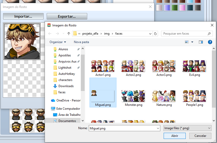Select Alunos in quick access
Image resolution: width=217 pixels, height=143 pixels.
coord(63,49)
